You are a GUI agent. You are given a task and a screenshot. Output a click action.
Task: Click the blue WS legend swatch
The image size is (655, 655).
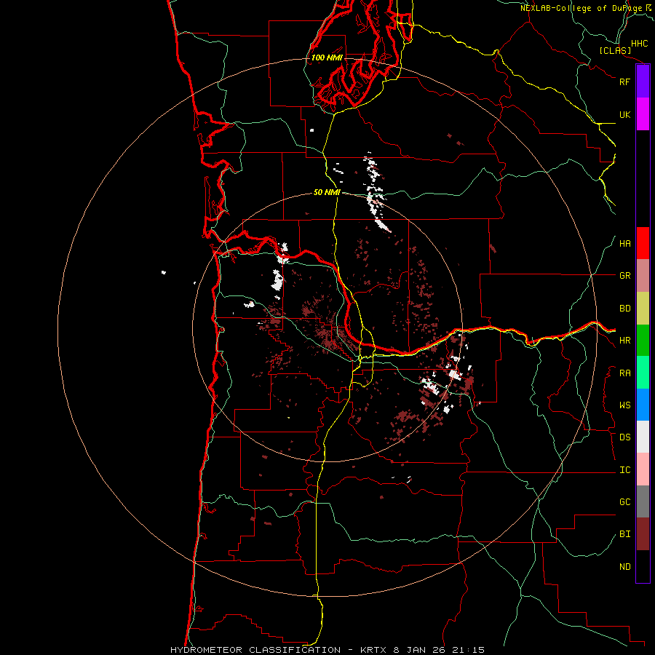tap(643, 405)
